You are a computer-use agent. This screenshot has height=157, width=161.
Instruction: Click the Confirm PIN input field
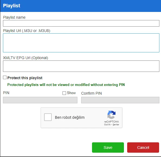120,100
